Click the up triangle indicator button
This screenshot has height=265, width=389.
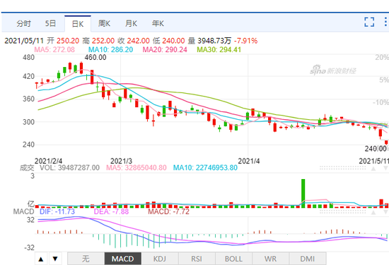click(41, 259)
